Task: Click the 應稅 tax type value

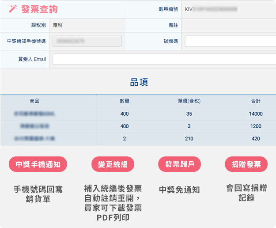Action: [x=58, y=25]
